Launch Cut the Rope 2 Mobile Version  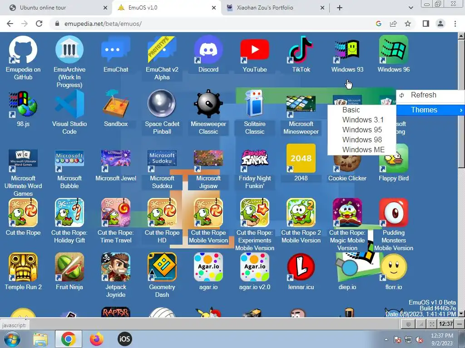coord(301,213)
